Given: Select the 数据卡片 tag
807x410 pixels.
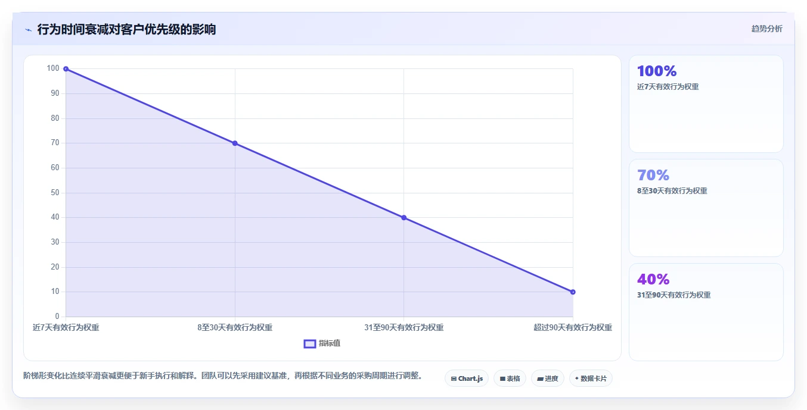Looking at the screenshot, I should coord(591,378).
